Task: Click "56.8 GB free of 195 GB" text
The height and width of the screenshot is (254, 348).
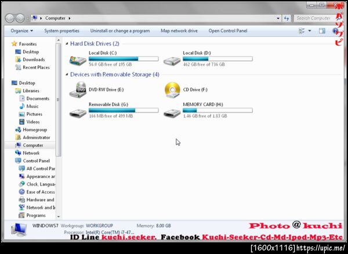Action: click(x=110, y=64)
